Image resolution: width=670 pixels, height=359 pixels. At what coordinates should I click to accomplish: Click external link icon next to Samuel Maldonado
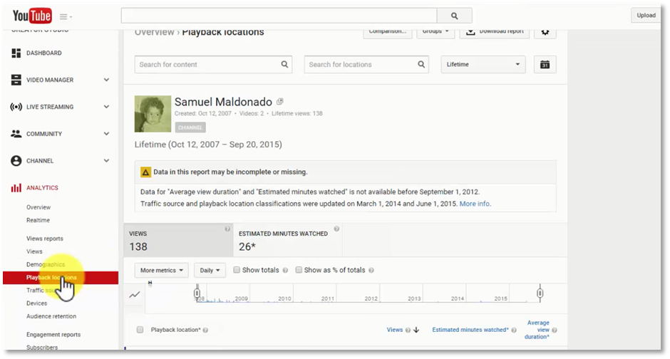(x=280, y=102)
